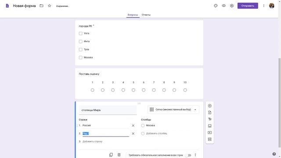Select rating 3 radio button
The height and width of the screenshot is (158, 281).
[113, 90]
